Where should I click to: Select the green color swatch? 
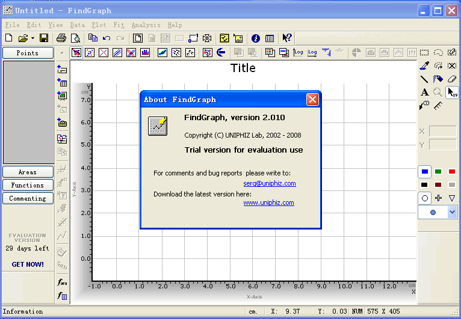point(438,172)
